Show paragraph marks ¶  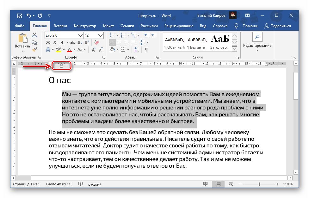click(146, 49)
